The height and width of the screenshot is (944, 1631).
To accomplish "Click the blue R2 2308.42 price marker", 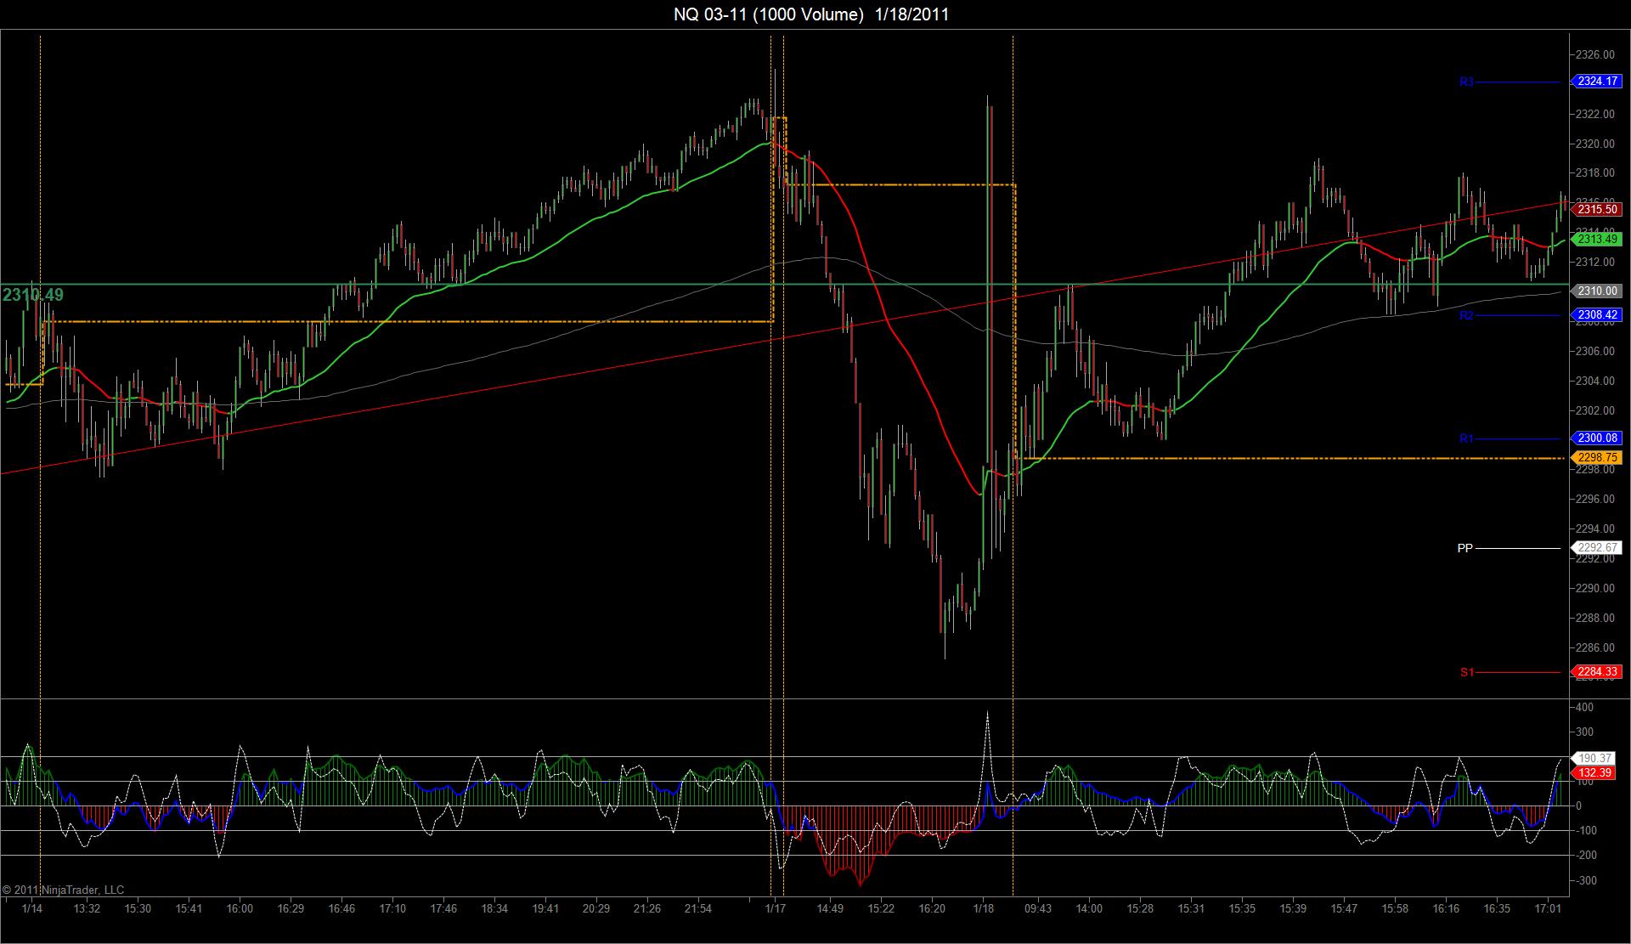I will pos(1598,315).
